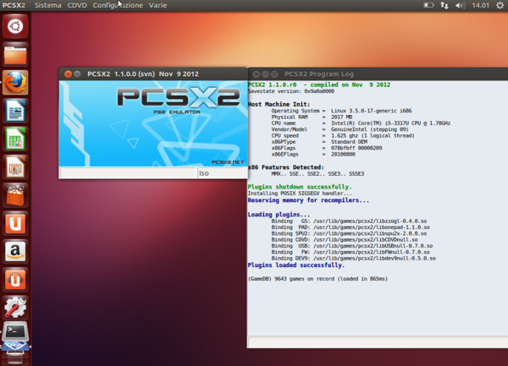Click the '(GameDB) 9643 games on record' line
Screen dimensions: 508x366
[x=317, y=279]
